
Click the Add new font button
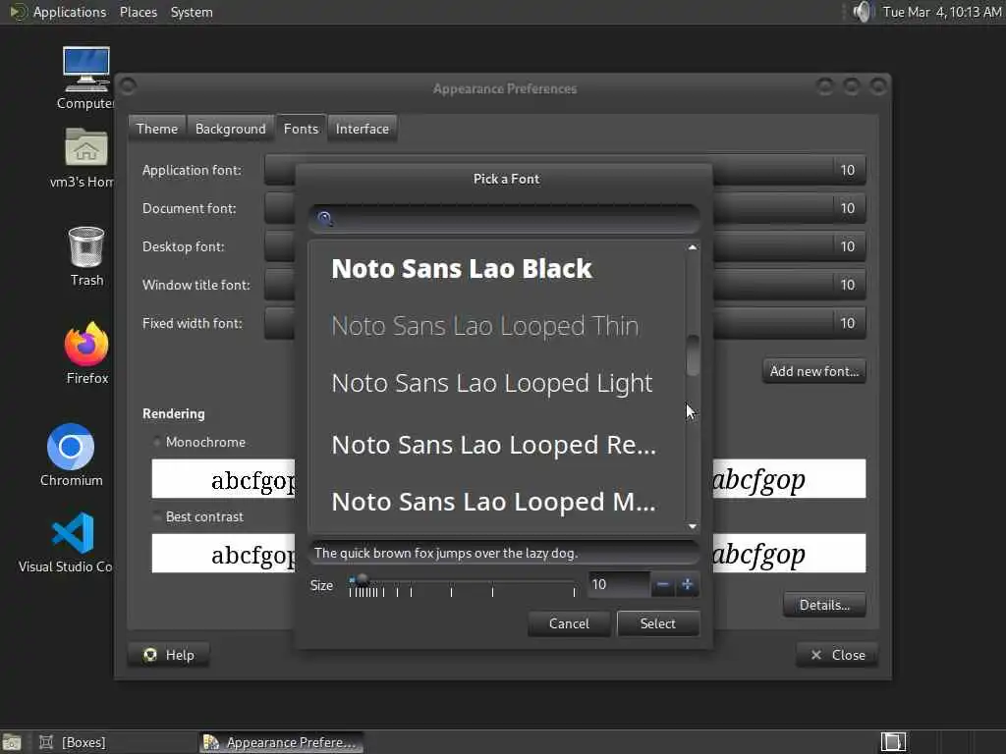pyautogui.click(x=814, y=371)
